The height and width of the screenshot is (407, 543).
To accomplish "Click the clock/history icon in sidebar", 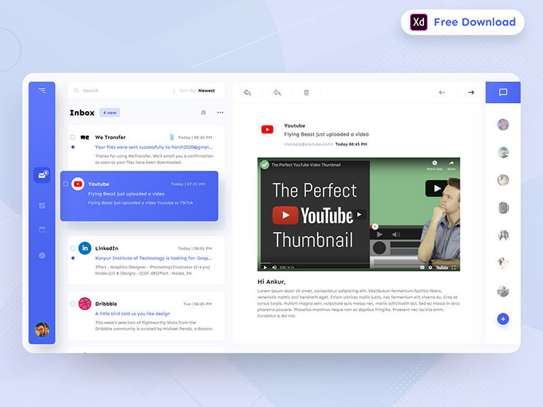I will point(41,256).
